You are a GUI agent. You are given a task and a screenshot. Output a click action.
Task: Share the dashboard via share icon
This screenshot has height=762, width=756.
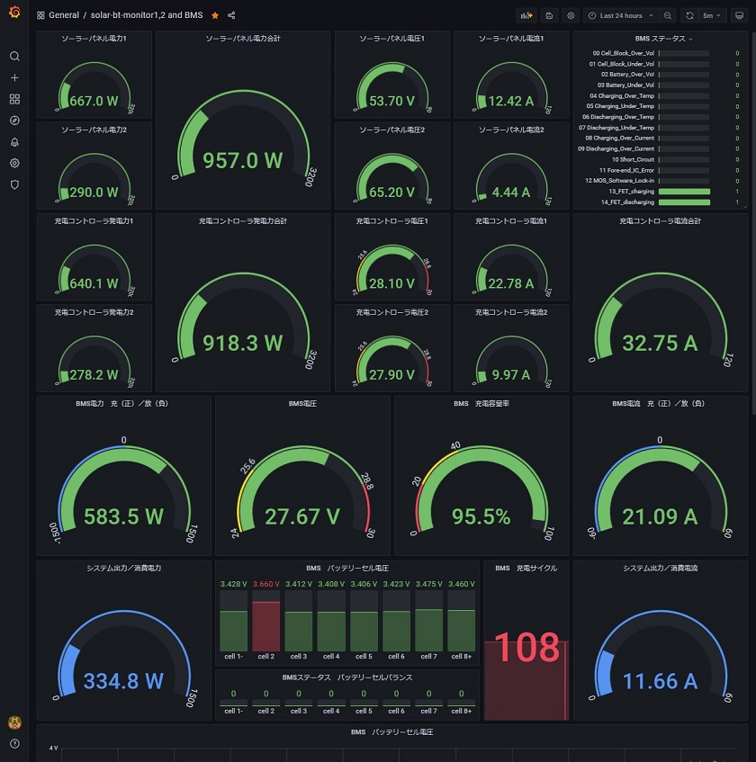coord(231,15)
